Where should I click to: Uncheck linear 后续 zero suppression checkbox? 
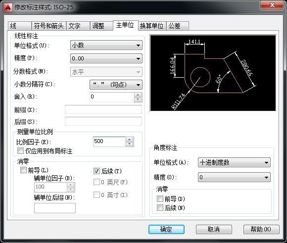[x=96, y=171]
